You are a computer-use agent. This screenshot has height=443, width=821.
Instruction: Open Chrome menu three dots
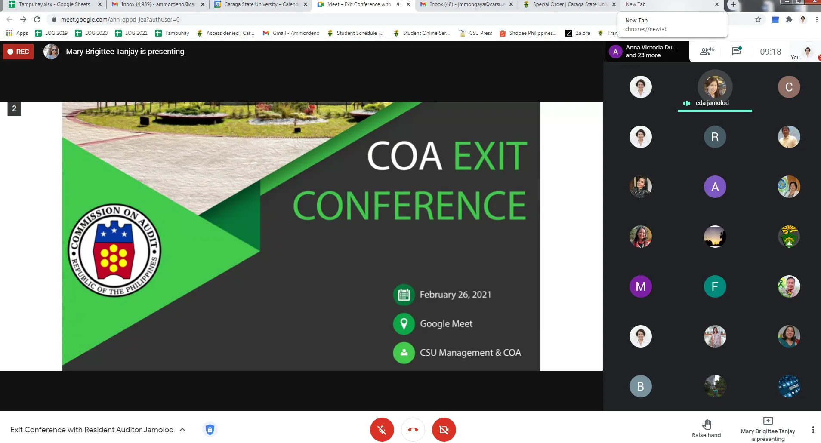816,19
